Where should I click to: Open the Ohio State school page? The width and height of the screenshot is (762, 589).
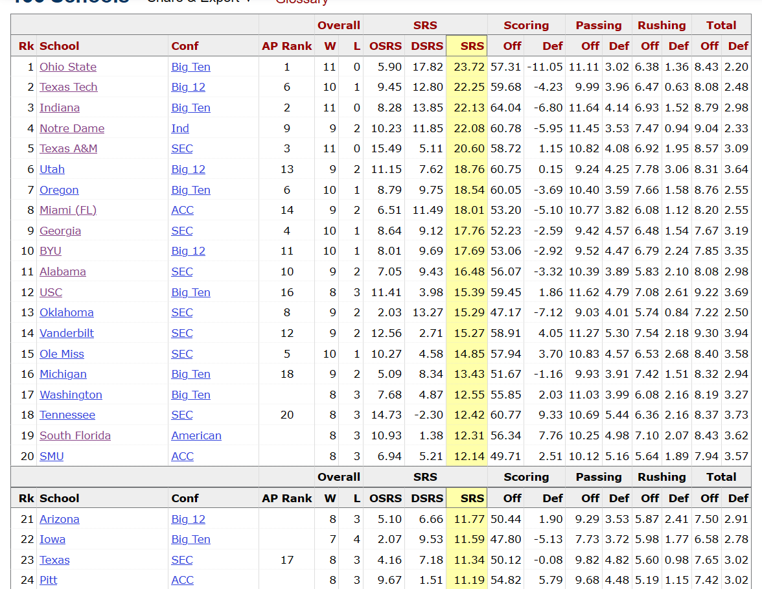(x=68, y=67)
